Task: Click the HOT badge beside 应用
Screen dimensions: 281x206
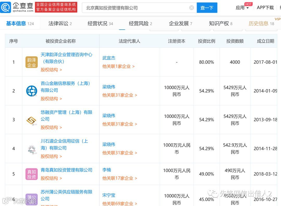Action: coord(248,4)
